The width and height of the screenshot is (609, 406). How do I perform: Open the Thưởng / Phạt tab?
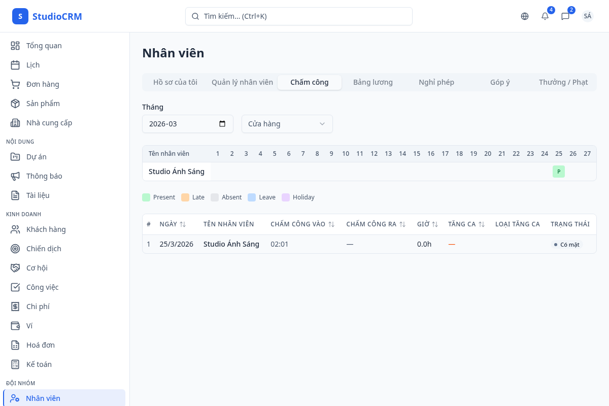pyautogui.click(x=563, y=82)
